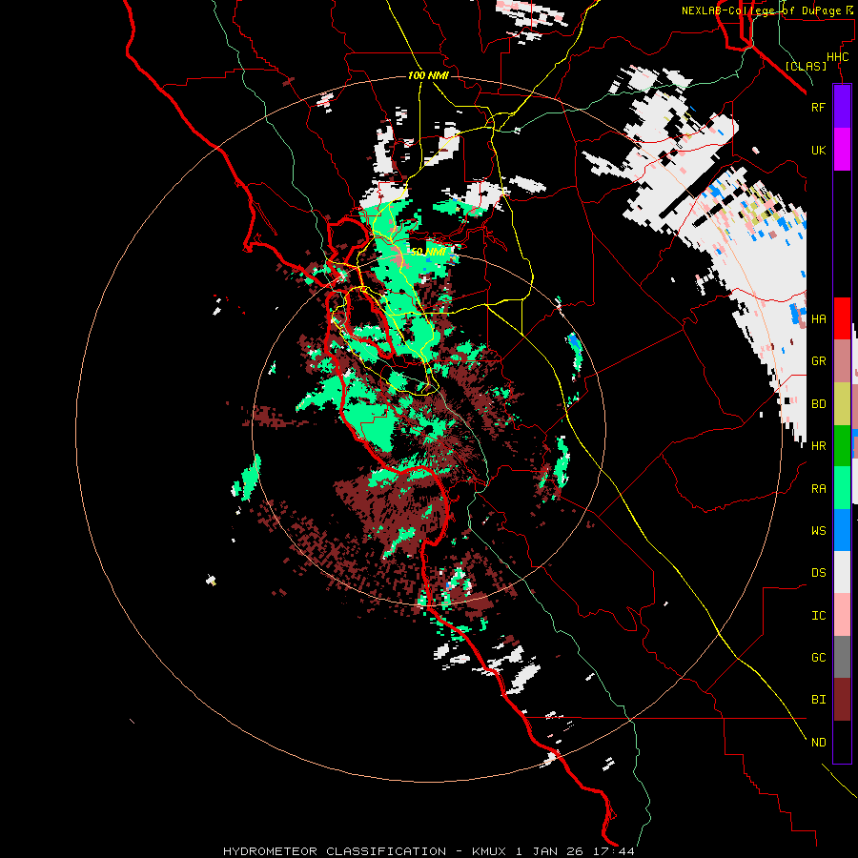858x858 pixels.
Task: Select the RA legend label
Action: (x=819, y=489)
